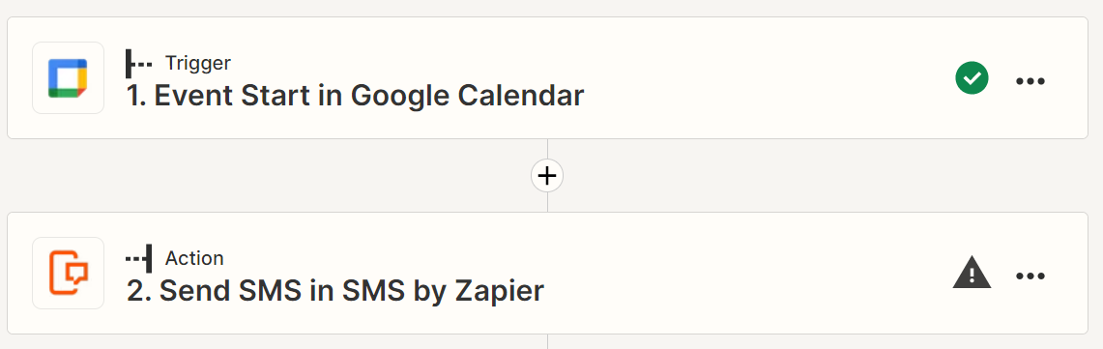Image resolution: width=1103 pixels, height=349 pixels.
Task: Click the Google Calendar app icon
Action: (x=69, y=78)
